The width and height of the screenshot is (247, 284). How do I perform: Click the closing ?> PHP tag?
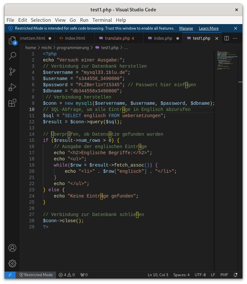(x=46, y=227)
